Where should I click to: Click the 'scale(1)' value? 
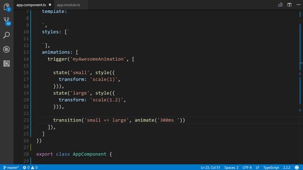point(104,79)
